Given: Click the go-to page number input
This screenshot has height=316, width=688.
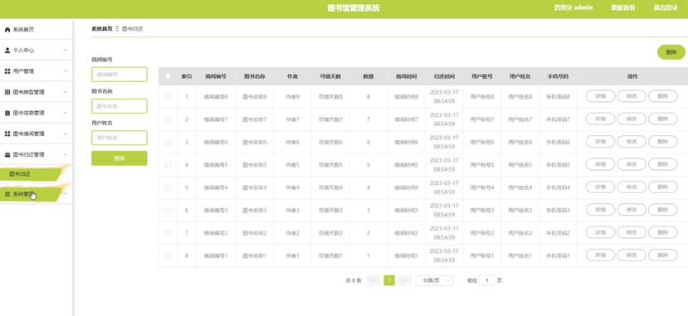Looking at the screenshot, I should pos(486,280).
